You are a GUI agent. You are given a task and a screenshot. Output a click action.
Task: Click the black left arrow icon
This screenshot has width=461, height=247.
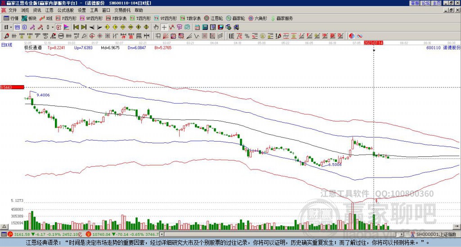(x=92, y=27)
